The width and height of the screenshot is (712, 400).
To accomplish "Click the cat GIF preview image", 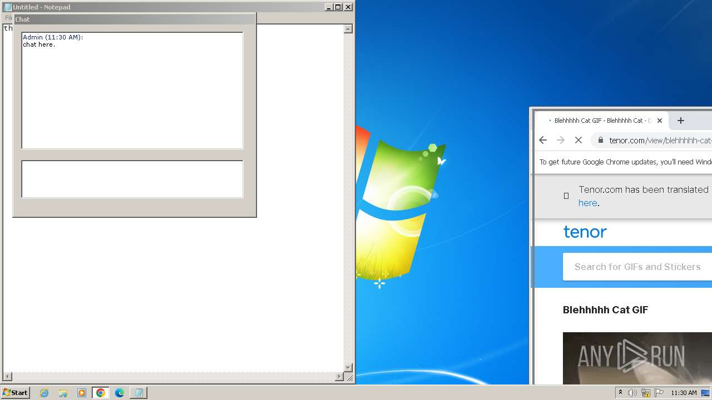I will [637, 358].
